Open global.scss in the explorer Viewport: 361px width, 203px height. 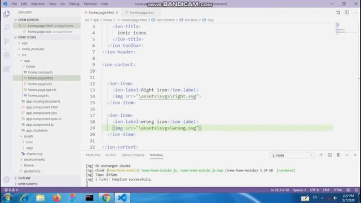32,171
